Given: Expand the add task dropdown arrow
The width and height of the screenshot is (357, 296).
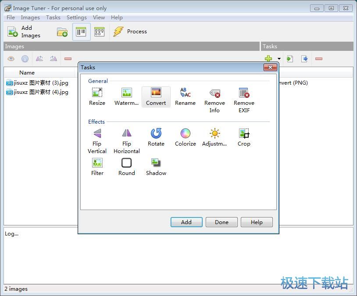Looking at the screenshot, I should tap(279, 59).
